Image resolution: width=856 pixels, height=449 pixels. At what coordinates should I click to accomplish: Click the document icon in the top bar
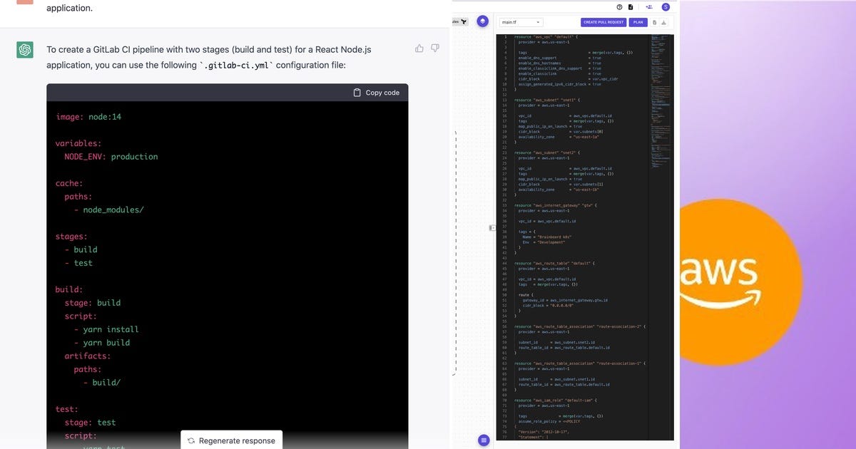click(x=630, y=6)
